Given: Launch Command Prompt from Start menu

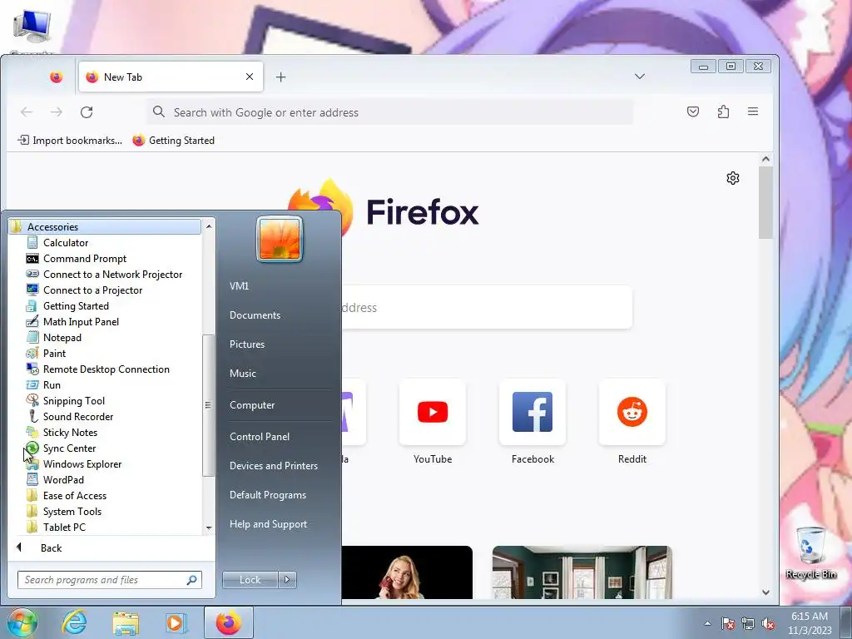Looking at the screenshot, I should [x=84, y=259].
